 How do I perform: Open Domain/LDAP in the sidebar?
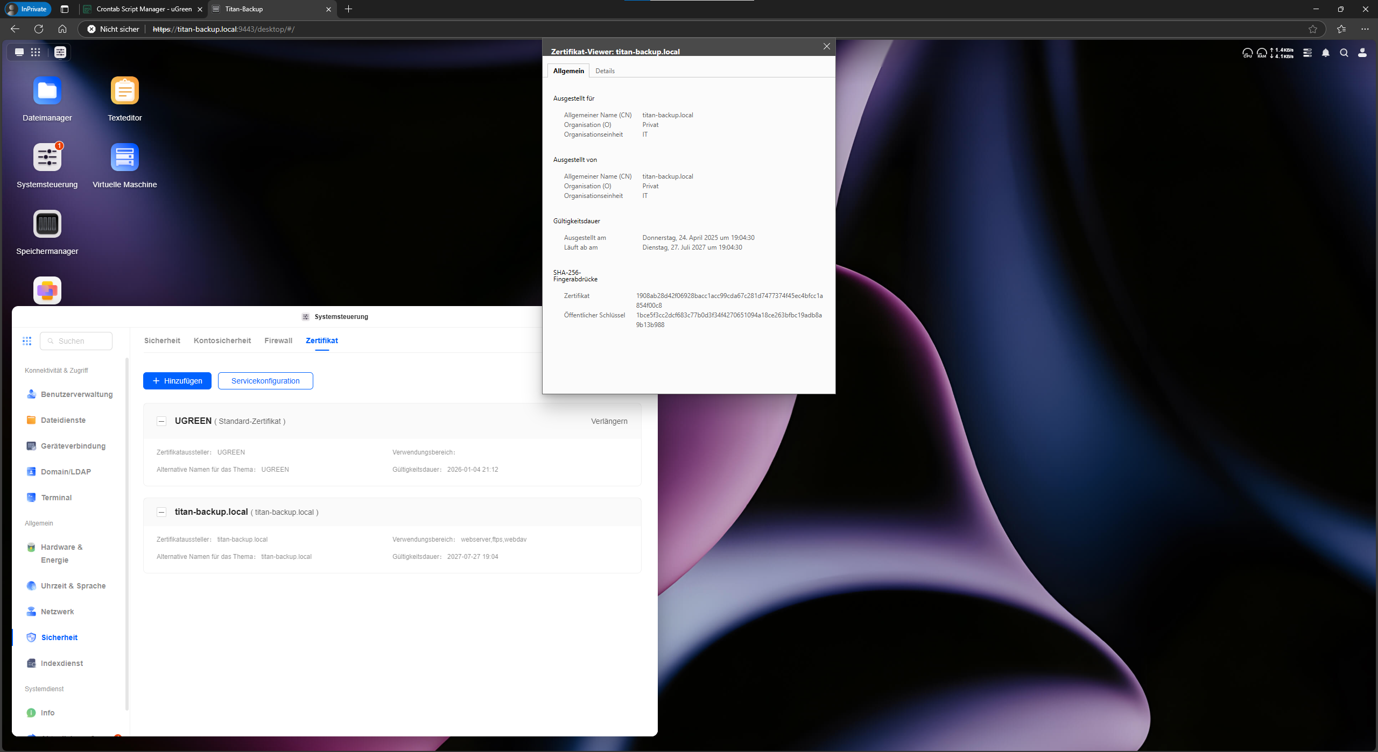coord(59,472)
